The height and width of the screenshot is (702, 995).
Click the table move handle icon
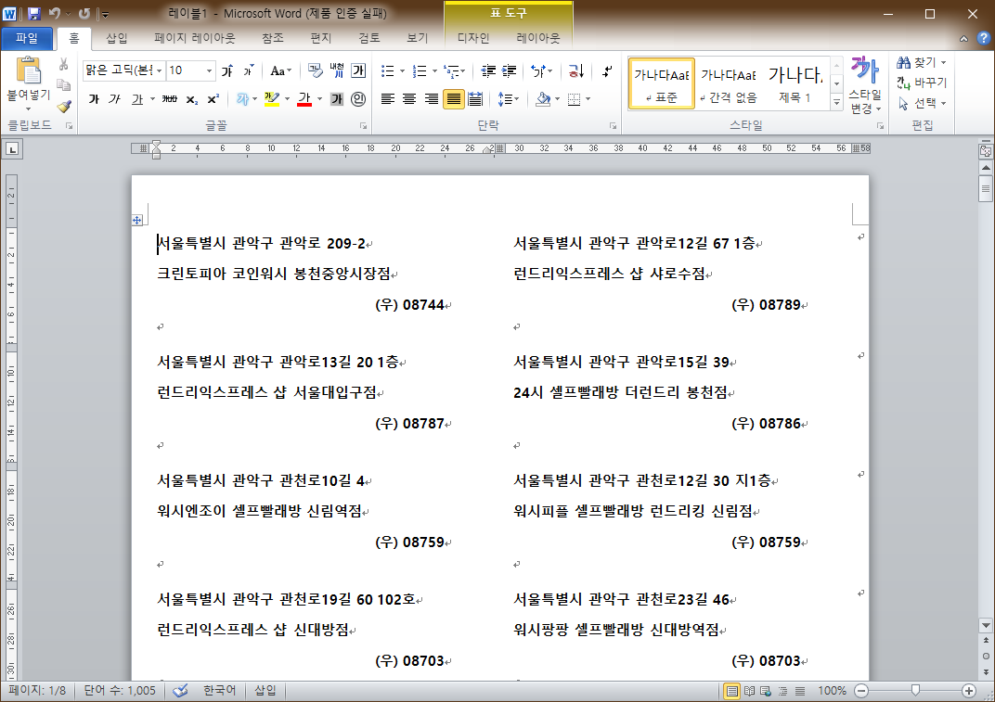pos(137,220)
